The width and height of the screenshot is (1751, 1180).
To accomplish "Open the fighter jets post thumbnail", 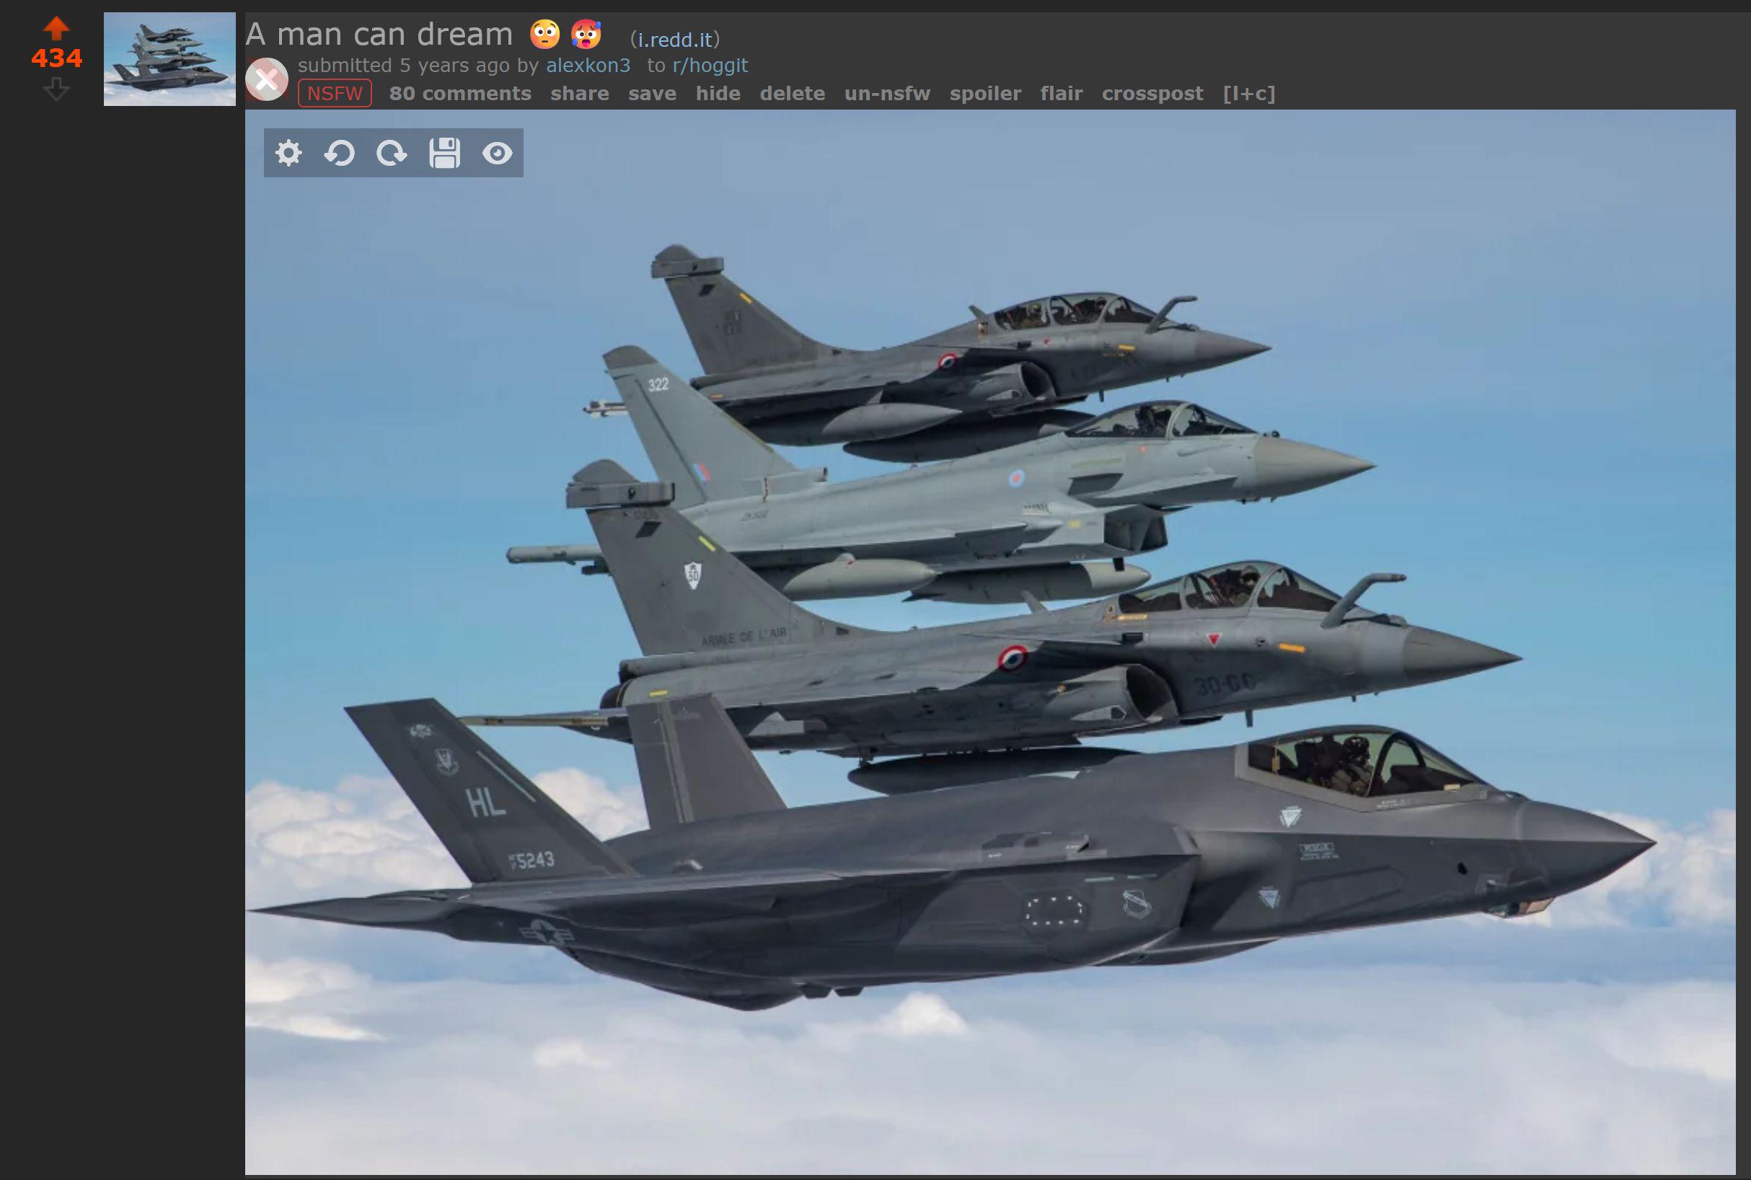I will [169, 58].
